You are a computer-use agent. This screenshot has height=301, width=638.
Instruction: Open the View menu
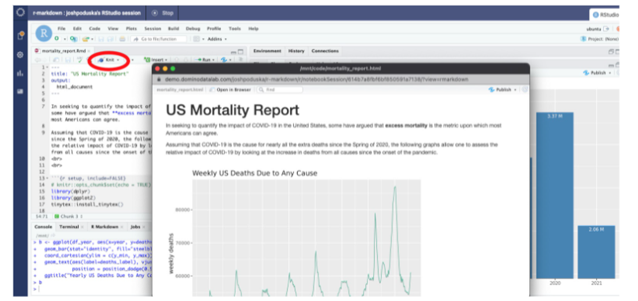[x=113, y=29]
